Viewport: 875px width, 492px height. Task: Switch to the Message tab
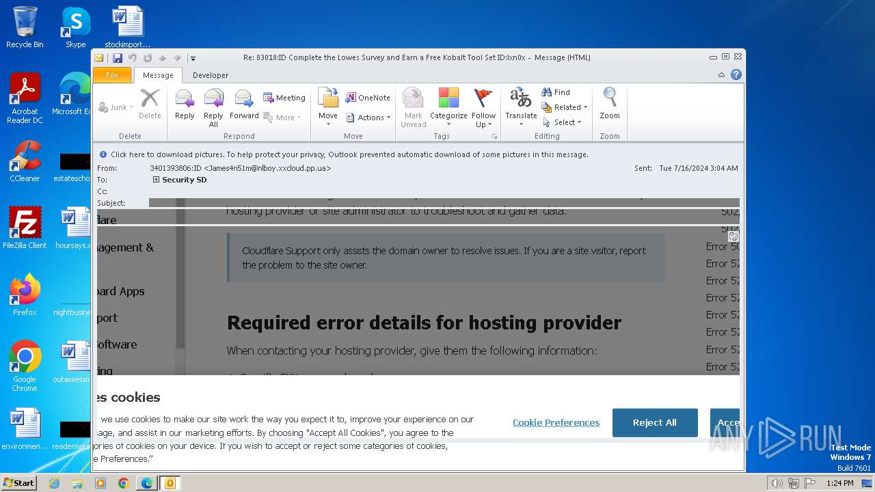pyautogui.click(x=158, y=75)
